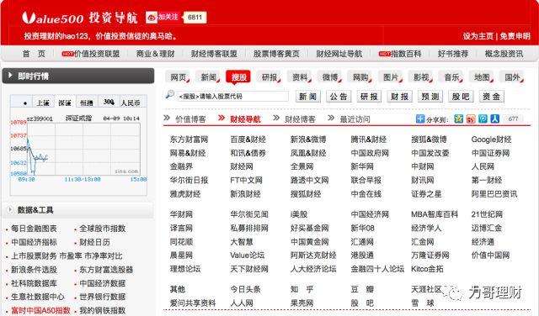Open 财经博客联盟 in navigation bar
Viewport: 539px width, 316px height.
click(x=214, y=54)
